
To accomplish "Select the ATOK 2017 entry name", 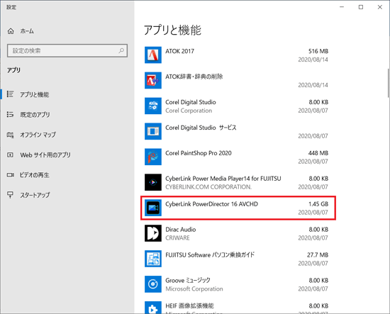I will [179, 51].
